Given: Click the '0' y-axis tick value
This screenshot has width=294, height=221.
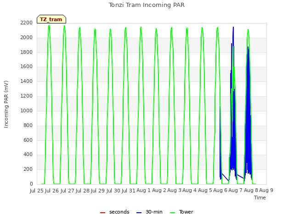Looking at the screenshot, I should [x=31, y=184].
